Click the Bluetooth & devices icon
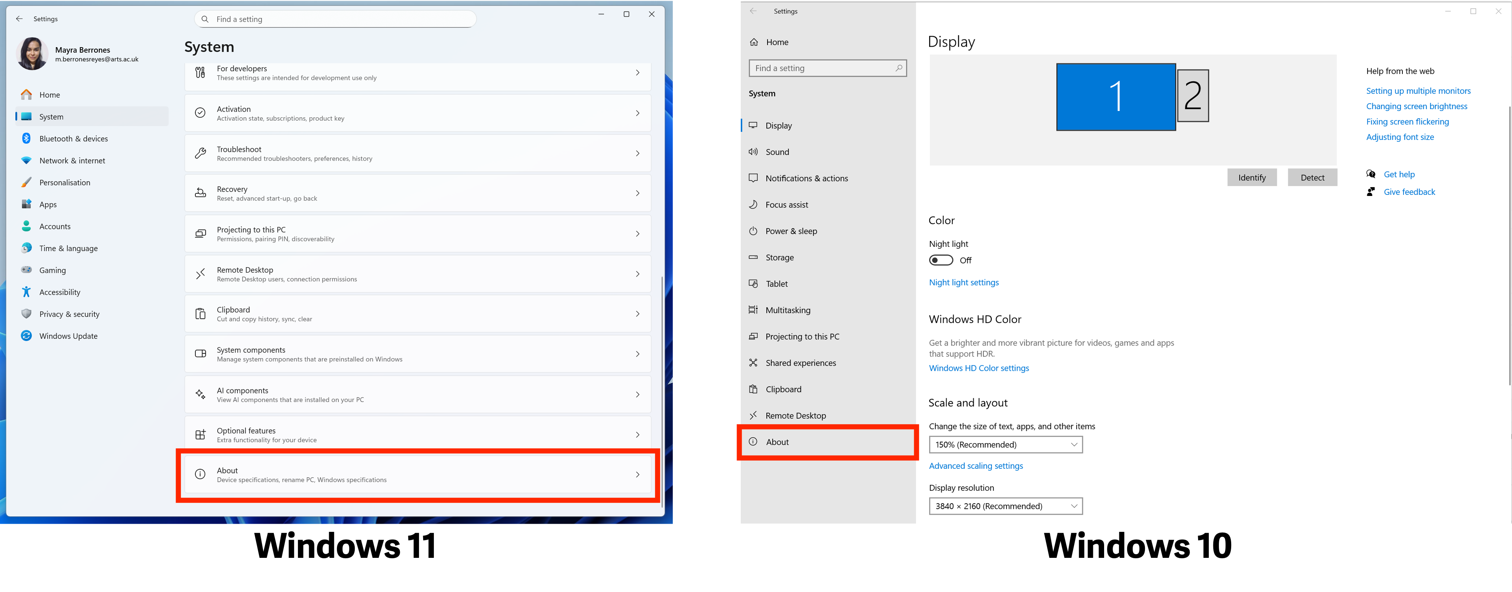The height and width of the screenshot is (592, 1512). pyautogui.click(x=26, y=138)
